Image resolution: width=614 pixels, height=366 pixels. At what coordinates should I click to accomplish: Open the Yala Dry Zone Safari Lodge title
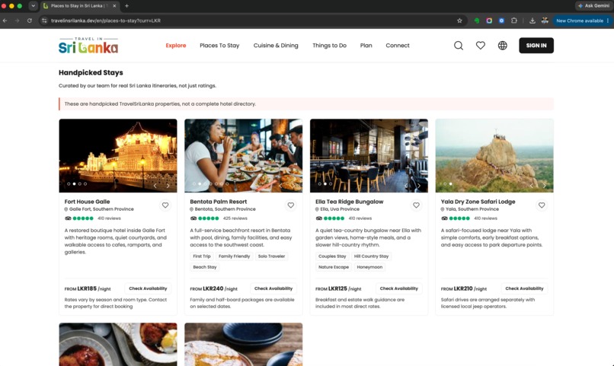478,202
